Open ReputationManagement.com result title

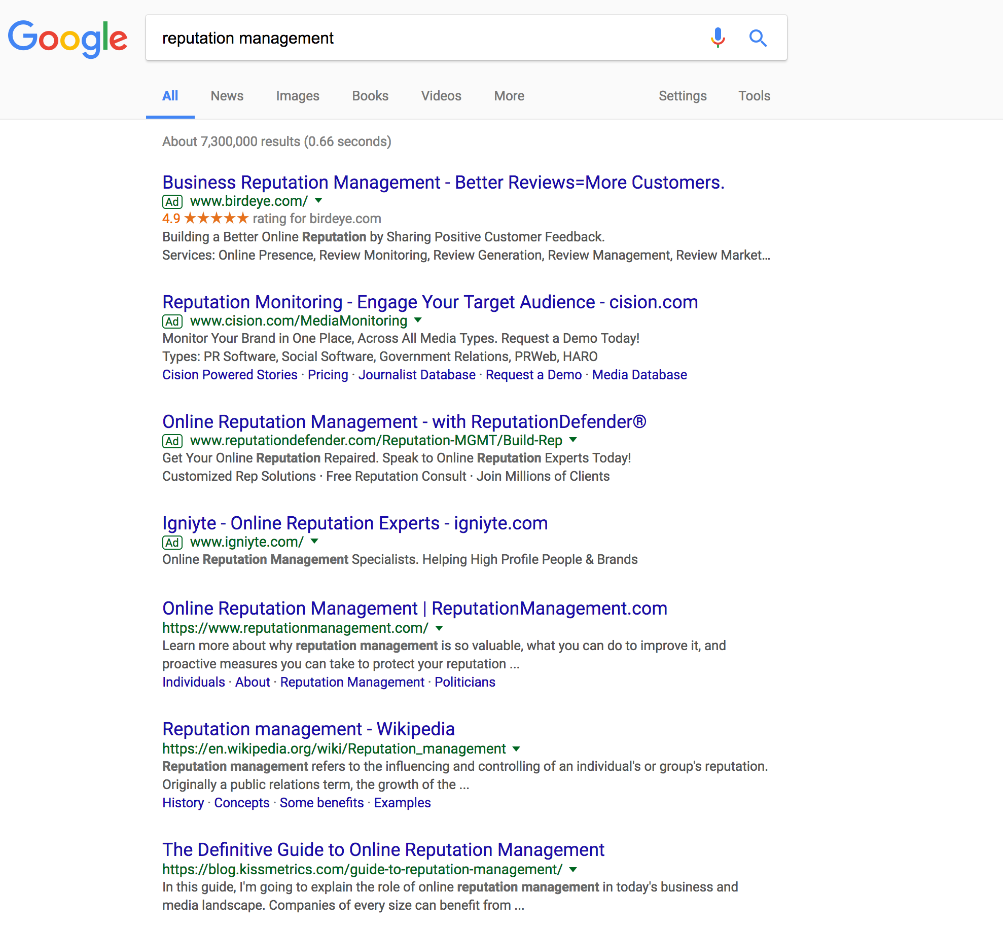[415, 609]
